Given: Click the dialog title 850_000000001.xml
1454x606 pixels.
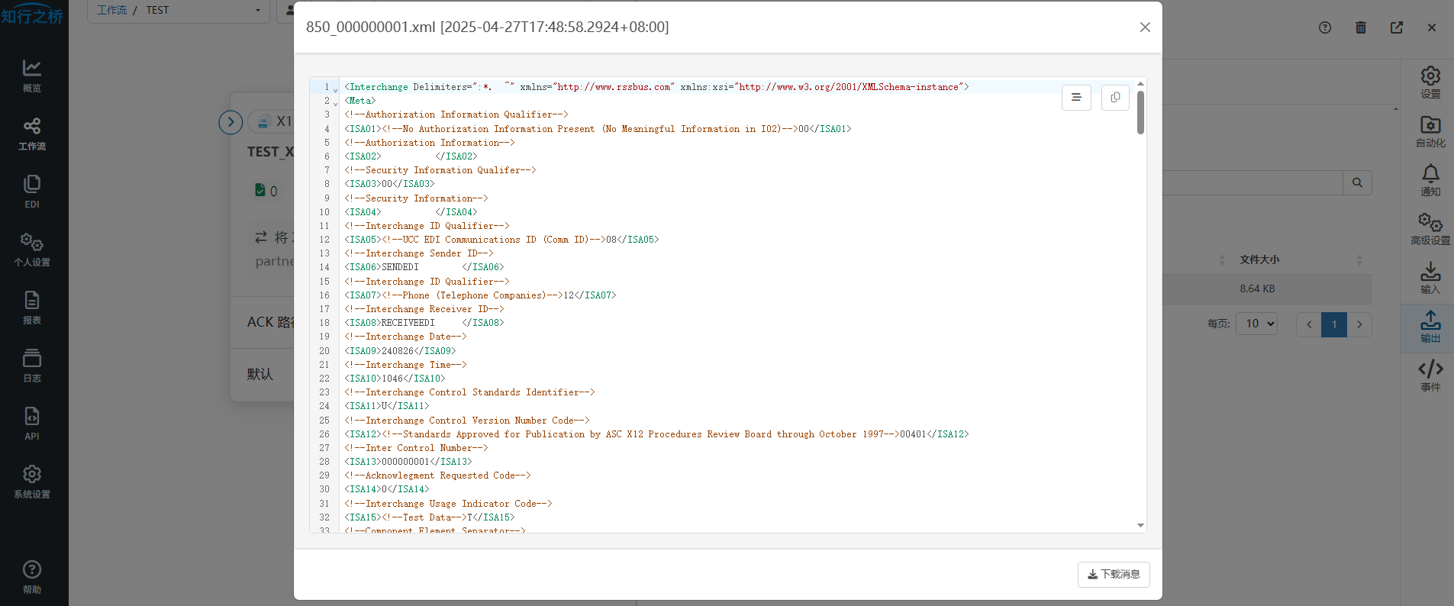Looking at the screenshot, I should click(487, 27).
